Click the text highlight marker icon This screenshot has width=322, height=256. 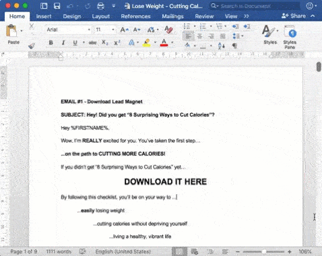(x=147, y=42)
